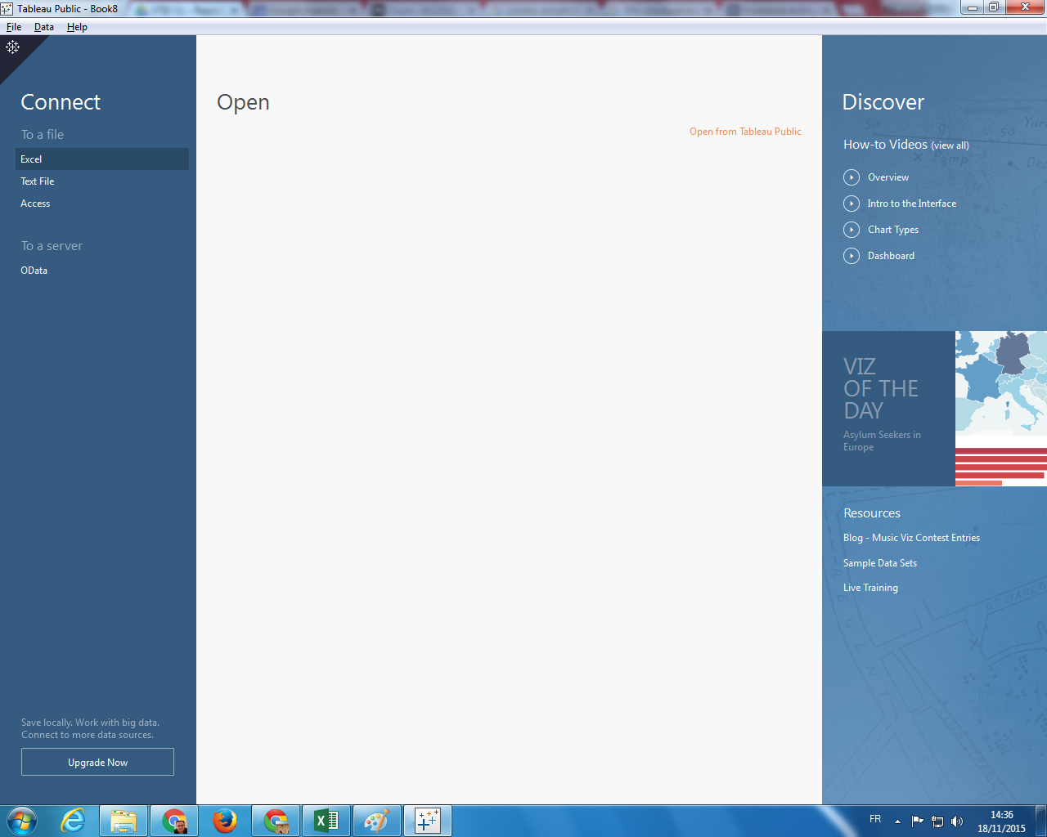Play the Chart Types video icon
Viewport: 1047px width, 837px height.
pos(852,230)
